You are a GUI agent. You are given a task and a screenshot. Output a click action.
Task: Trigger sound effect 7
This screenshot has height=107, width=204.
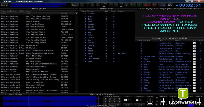point(114,102)
